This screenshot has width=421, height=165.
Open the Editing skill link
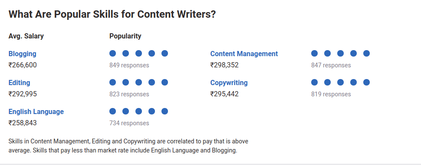(x=20, y=83)
